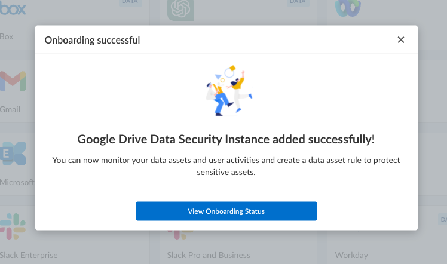Select the Microsoft label text

click(17, 182)
